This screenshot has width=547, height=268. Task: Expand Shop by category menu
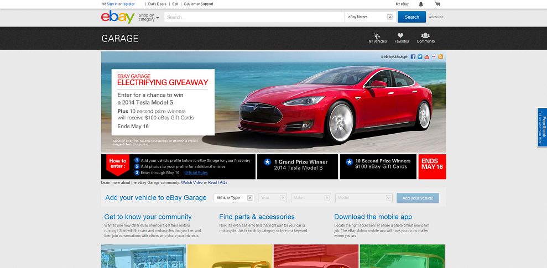[149, 17]
